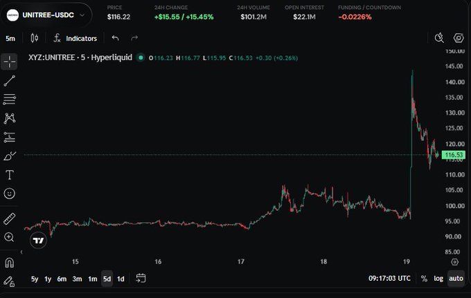Open the emoji icons tool
This screenshot has width=471, height=298.
pyautogui.click(x=9, y=194)
